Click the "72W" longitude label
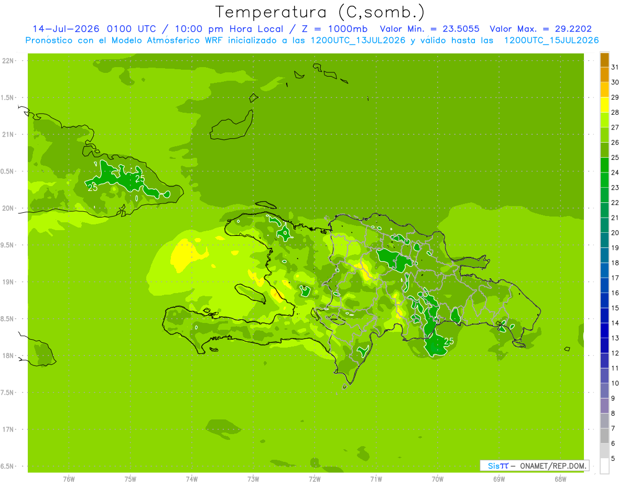 (x=314, y=479)
